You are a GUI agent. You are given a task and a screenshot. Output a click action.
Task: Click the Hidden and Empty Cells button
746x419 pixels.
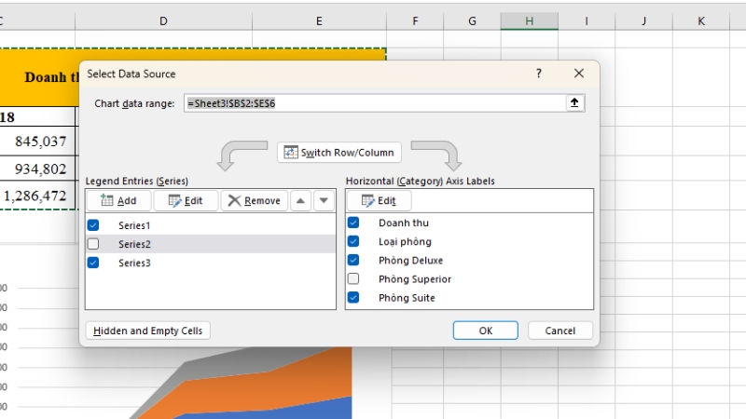point(149,331)
